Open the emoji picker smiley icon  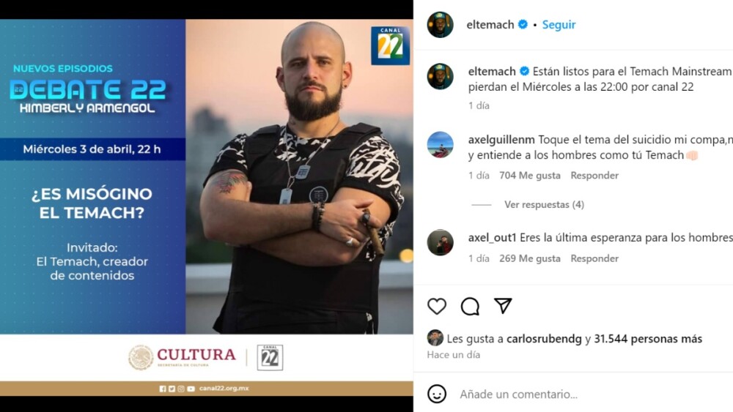(x=437, y=394)
